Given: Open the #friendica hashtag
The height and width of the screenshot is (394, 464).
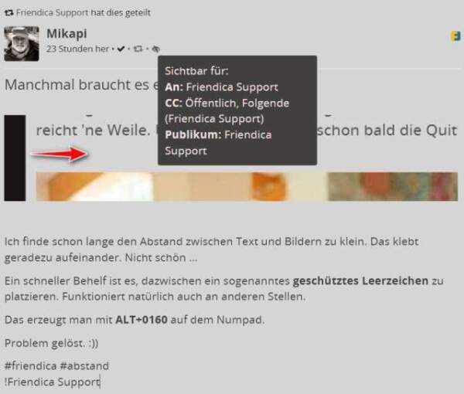Looking at the screenshot, I should pos(30,366).
